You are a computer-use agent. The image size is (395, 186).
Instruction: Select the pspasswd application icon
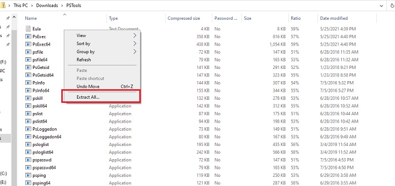click(28, 160)
